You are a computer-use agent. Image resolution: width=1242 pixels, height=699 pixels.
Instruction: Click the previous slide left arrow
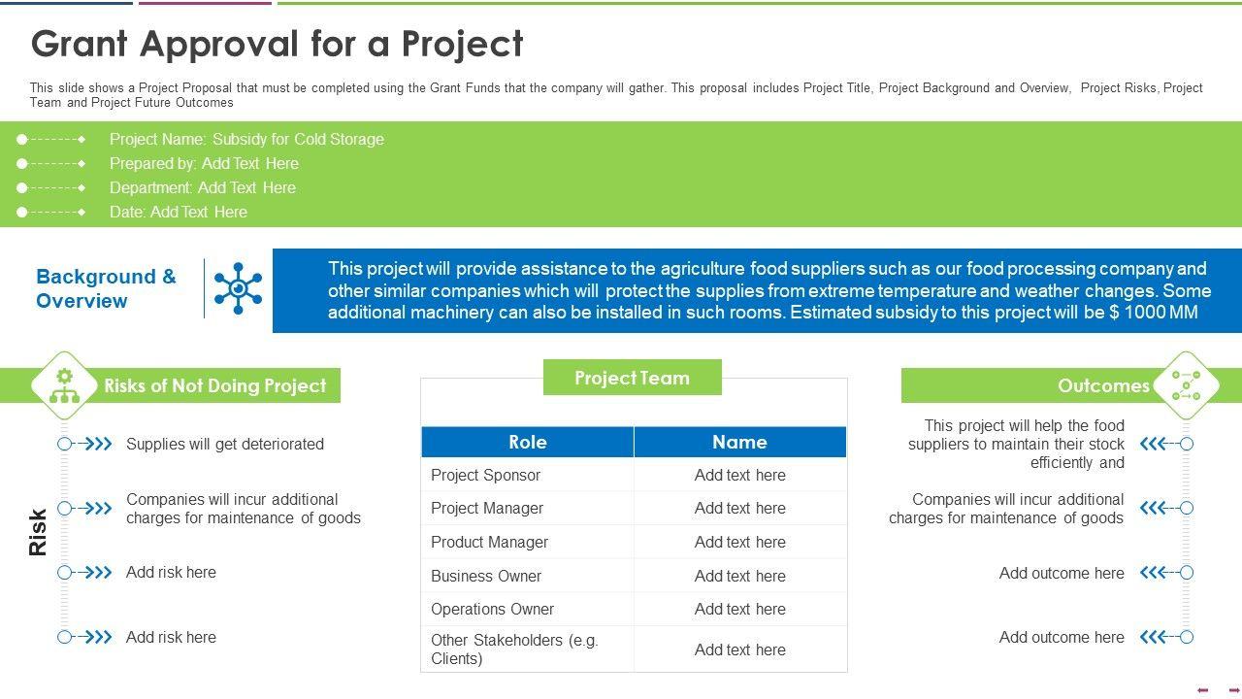(1203, 690)
